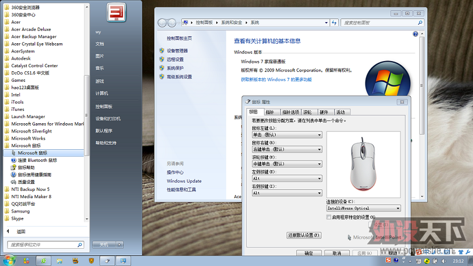Click the IME toolbar wrench icon
The image size is (473, 266).
point(468,252)
